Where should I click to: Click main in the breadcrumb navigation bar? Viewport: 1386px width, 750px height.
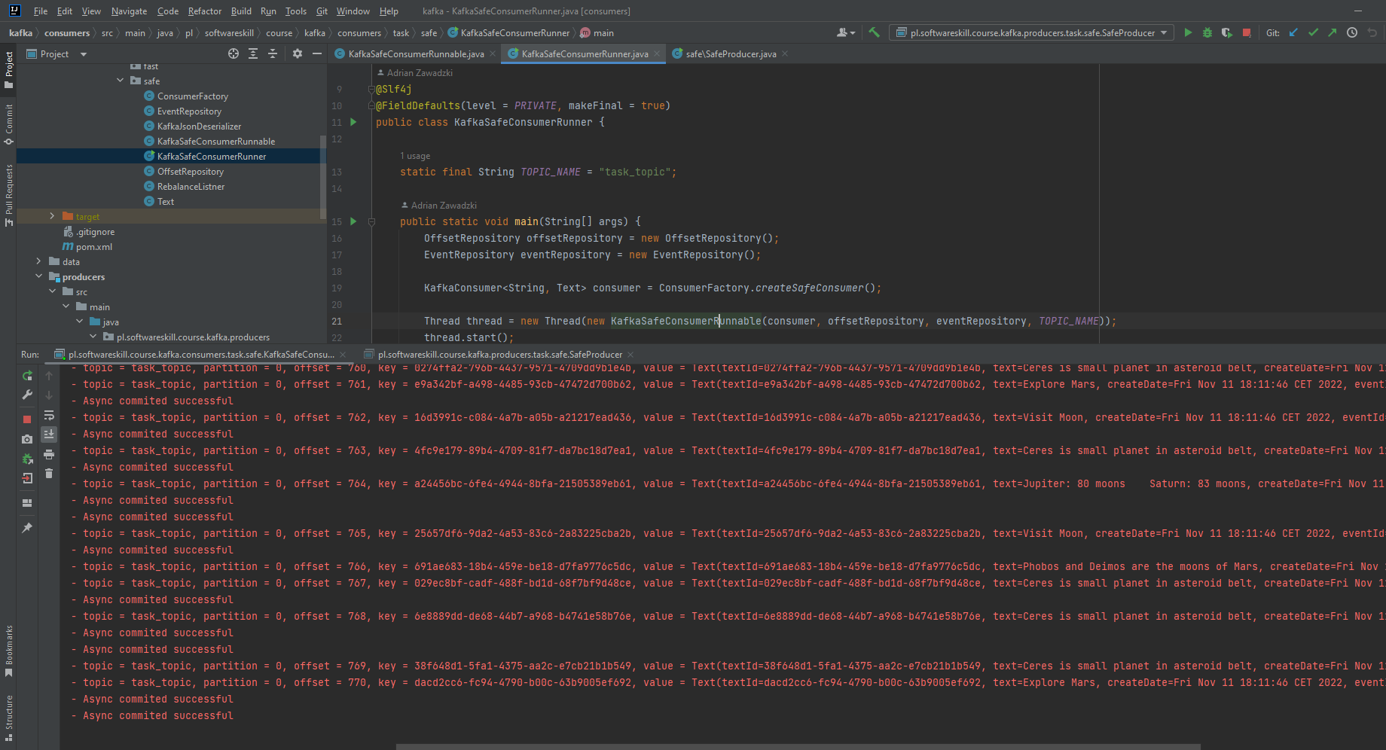(603, 32)
